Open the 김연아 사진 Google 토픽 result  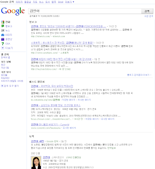pyautogui.click(x=37, y=141)
